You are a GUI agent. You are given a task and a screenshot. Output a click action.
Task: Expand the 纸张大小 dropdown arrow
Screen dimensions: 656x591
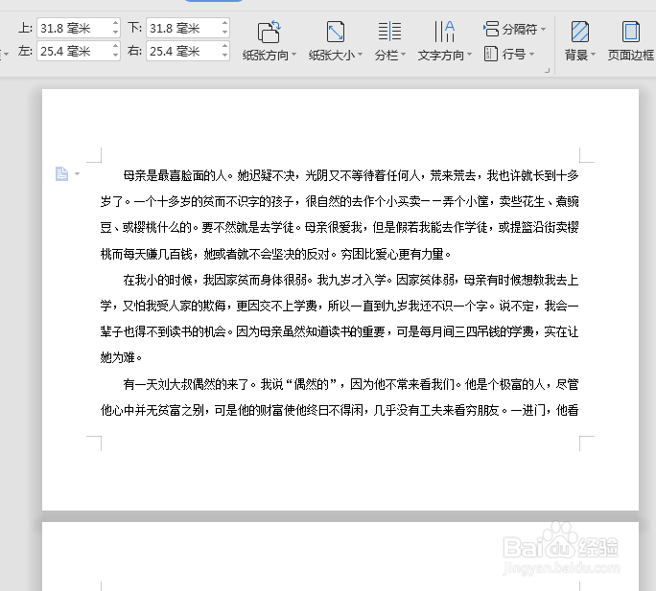tap(361, 55)
